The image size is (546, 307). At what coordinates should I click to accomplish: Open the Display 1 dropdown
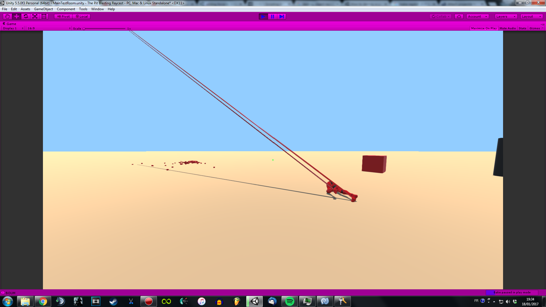(13, 28)
